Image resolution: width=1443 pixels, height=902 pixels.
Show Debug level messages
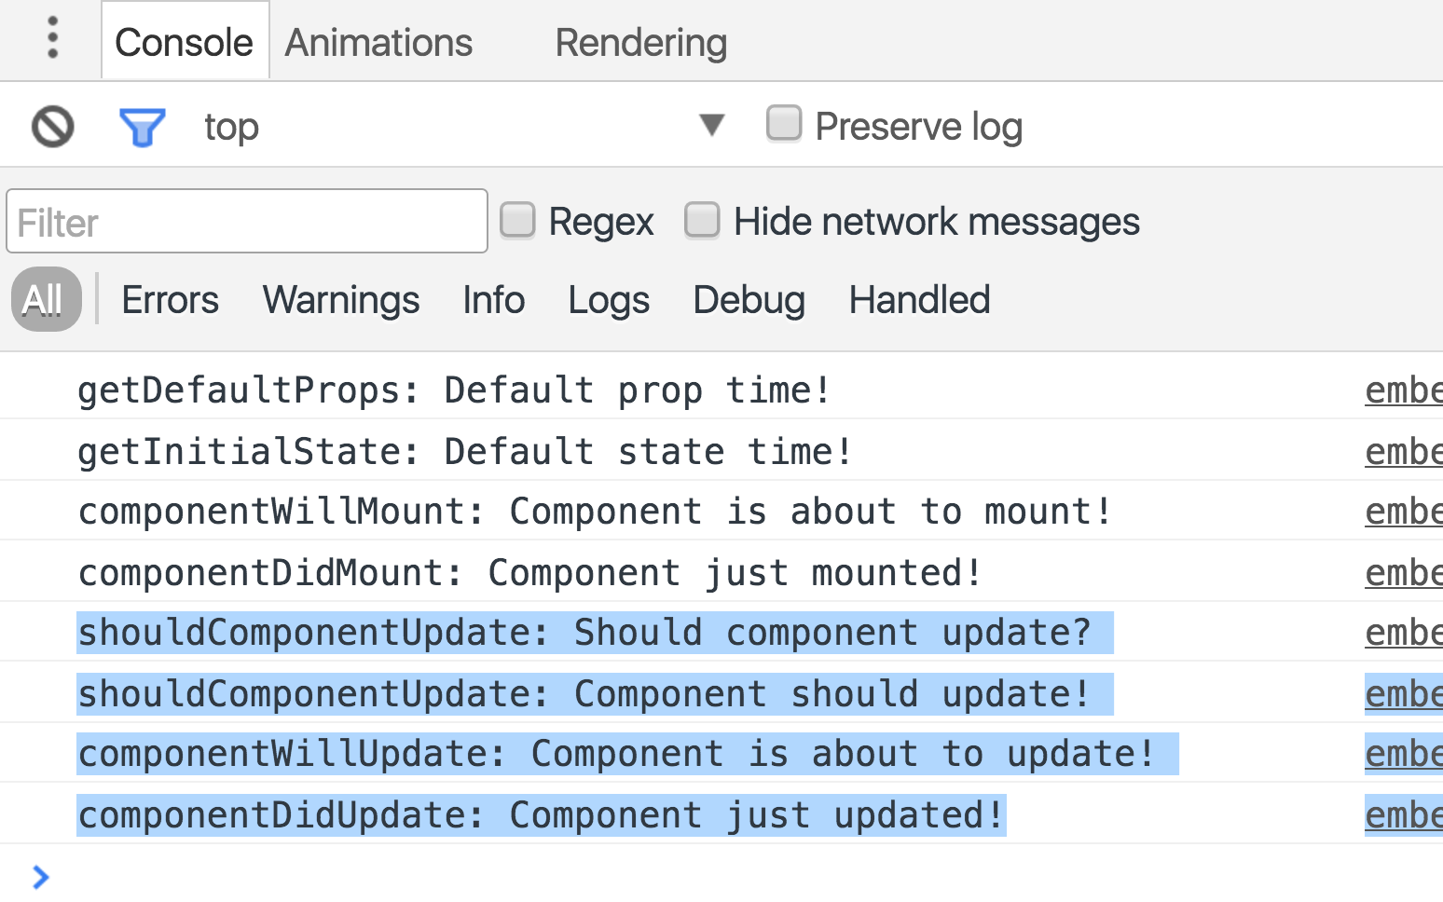point(749,300)
